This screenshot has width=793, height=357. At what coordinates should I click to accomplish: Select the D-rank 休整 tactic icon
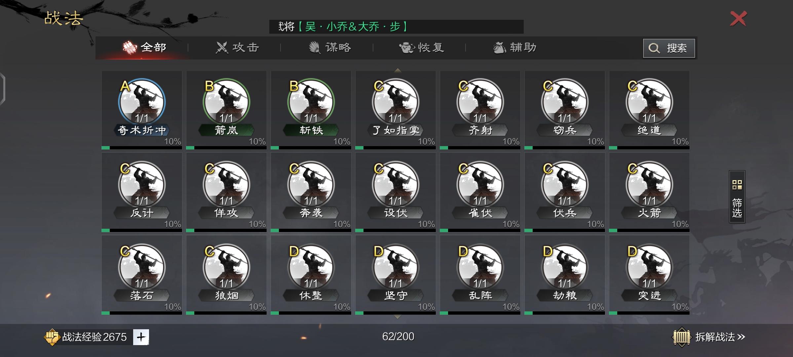311,267
